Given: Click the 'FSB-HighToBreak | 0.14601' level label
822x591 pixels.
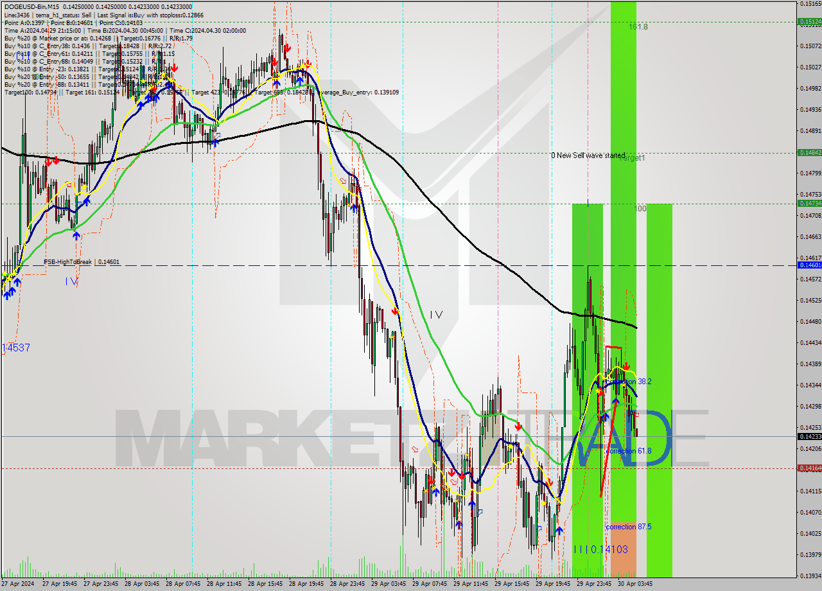Looking at the screenshot, I should [x=82, y=262].
